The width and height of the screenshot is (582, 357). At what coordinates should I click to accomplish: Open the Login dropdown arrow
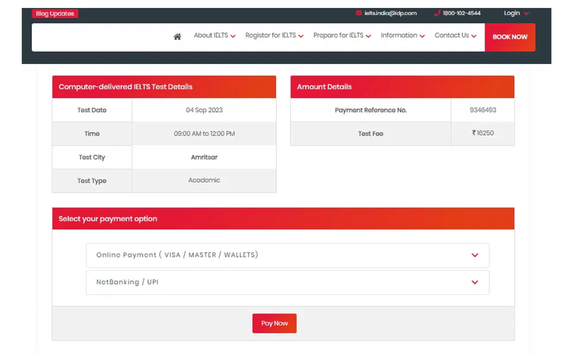point(526,13)
